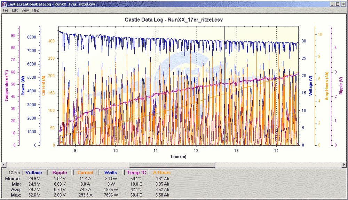Click the Avg Voltage value 29.7 V

[34, 190]
